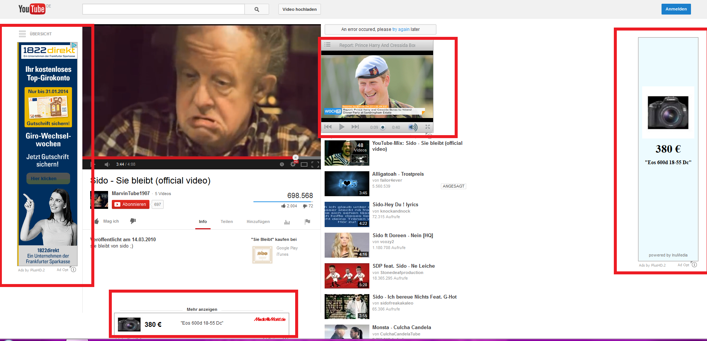Open Alligatoah - Trostpreis video thumbnail
This screenshot has width=707, height=341.
[x=347, y=184]
